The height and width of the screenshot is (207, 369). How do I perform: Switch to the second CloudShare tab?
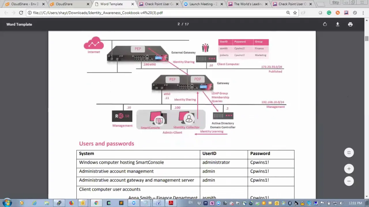pyautogui.click(x=69, y=4)
